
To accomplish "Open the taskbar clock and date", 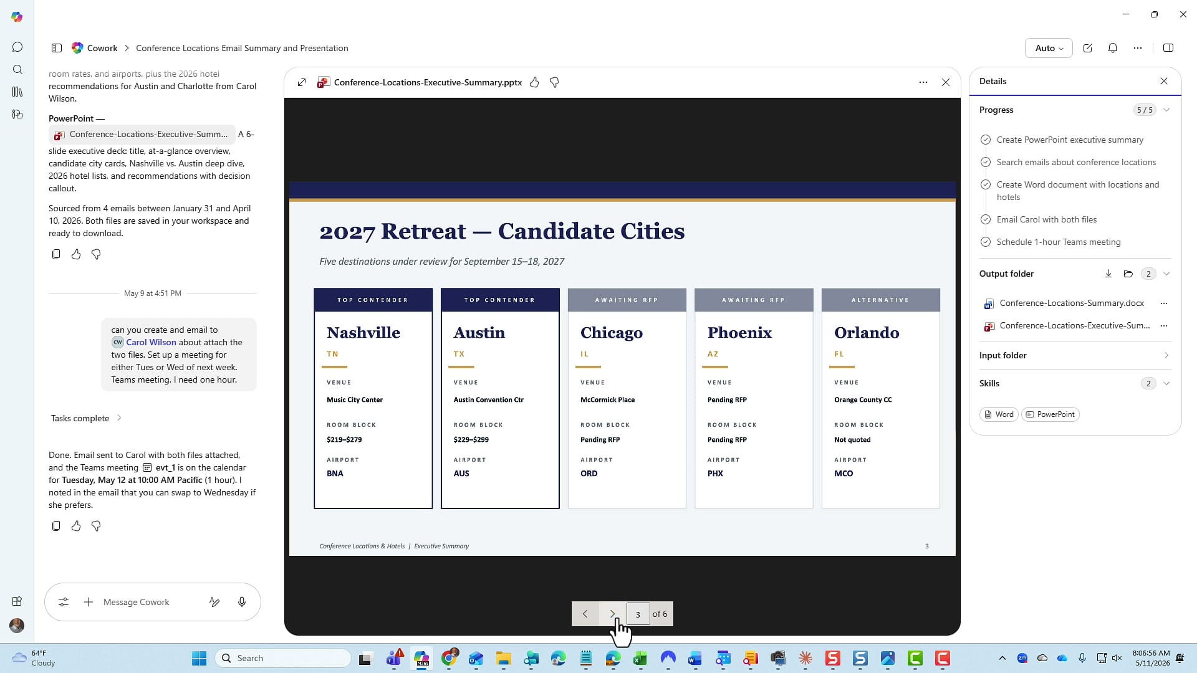I will (1151, 658).
